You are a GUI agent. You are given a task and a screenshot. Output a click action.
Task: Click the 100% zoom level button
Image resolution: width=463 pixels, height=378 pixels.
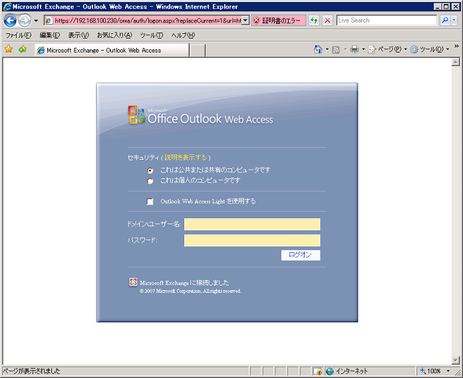[x=430, y=371]
